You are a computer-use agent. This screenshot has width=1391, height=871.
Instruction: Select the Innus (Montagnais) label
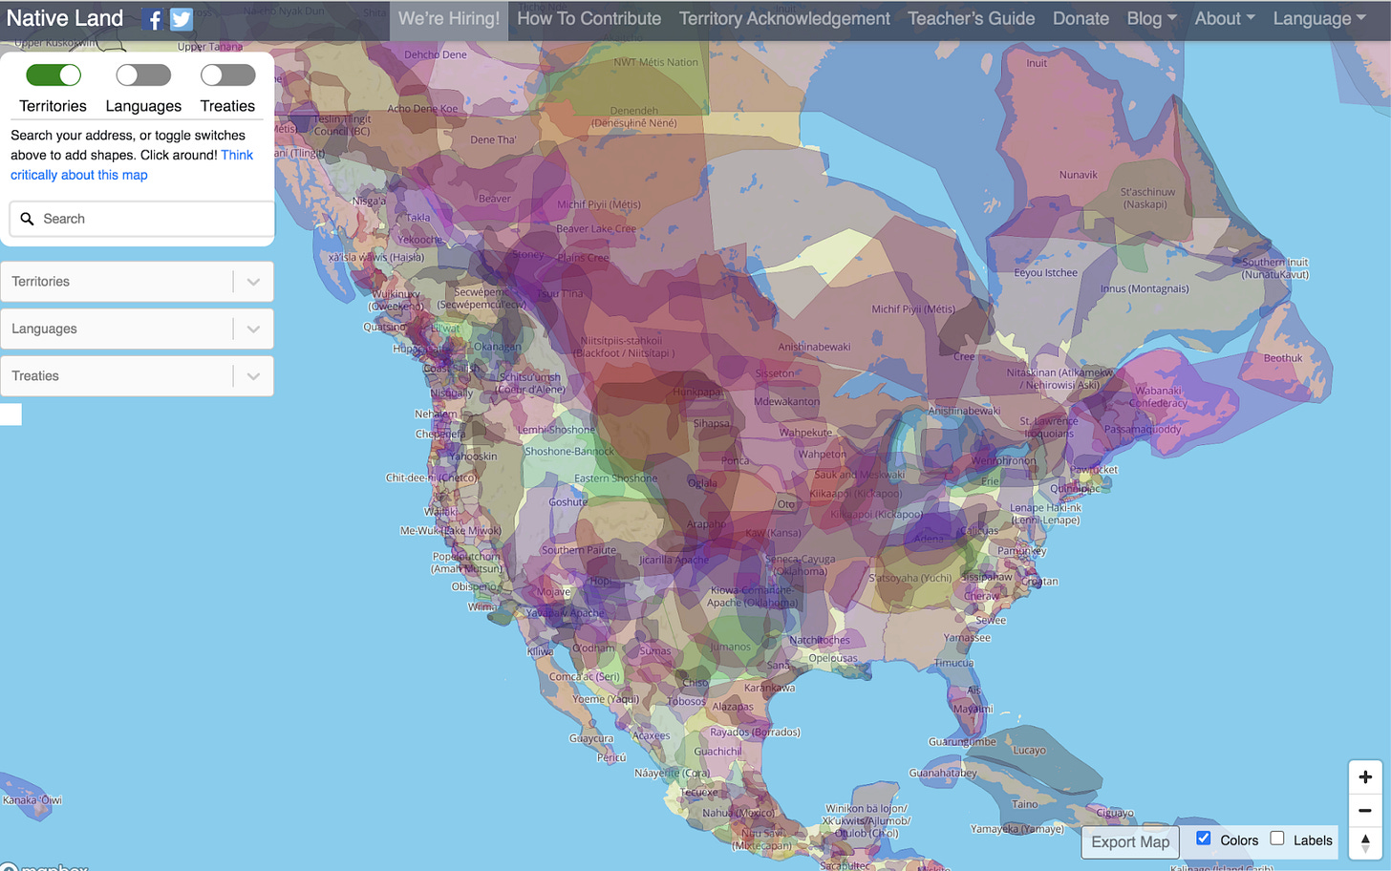pos(1145,288)
